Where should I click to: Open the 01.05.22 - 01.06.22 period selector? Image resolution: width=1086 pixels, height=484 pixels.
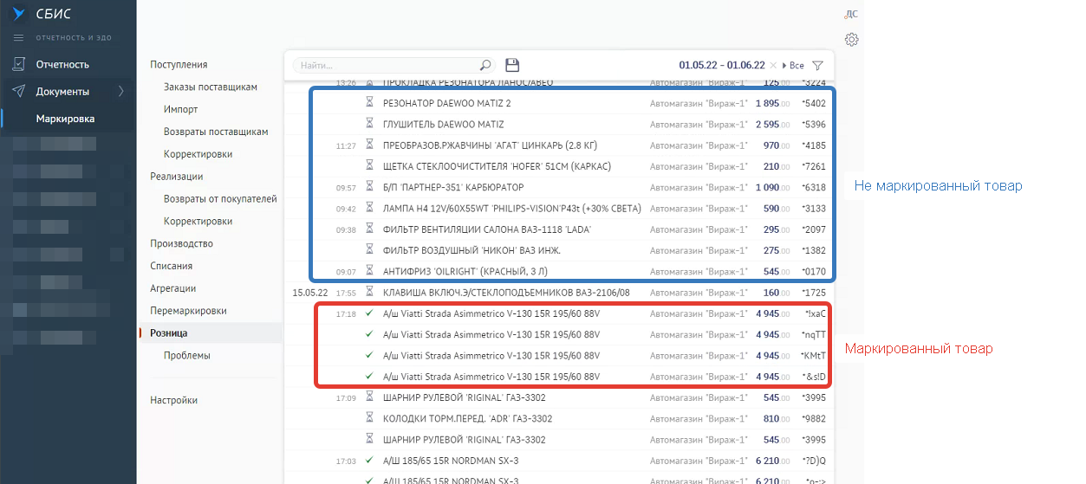[x=721, y=66]
